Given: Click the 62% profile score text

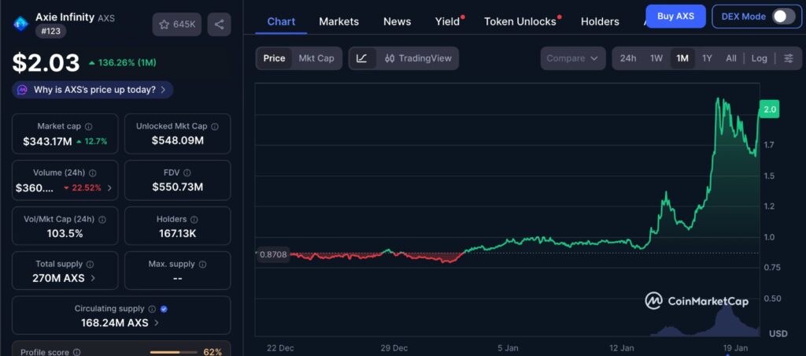Looking at the screenshot, I should coord(213,352).
